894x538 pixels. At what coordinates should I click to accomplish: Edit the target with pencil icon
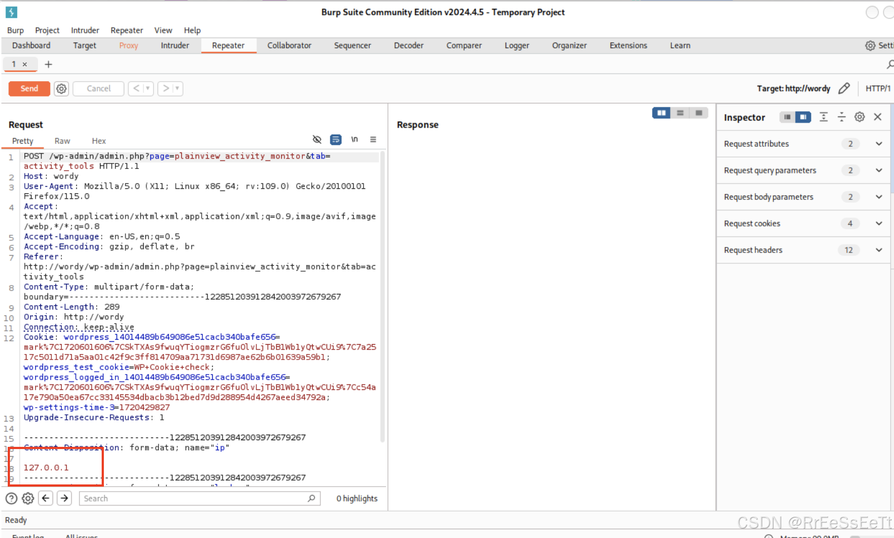pos(844,88)
